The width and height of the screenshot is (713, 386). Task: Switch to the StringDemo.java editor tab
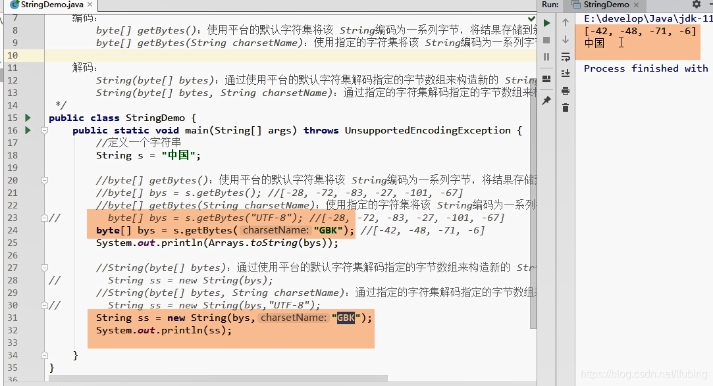tap(51, 5)
